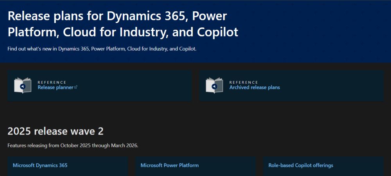
Task: Click the Release planner book icon
Action: point(23,86)
